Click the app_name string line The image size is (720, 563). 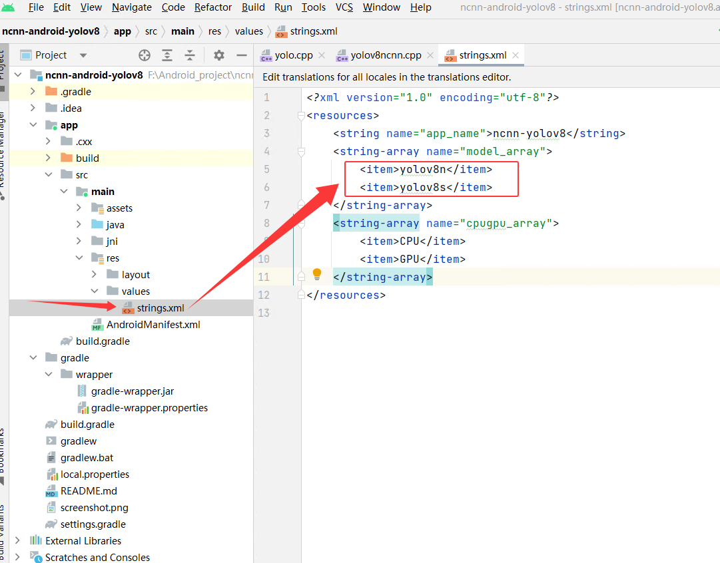tap(480, 134)
